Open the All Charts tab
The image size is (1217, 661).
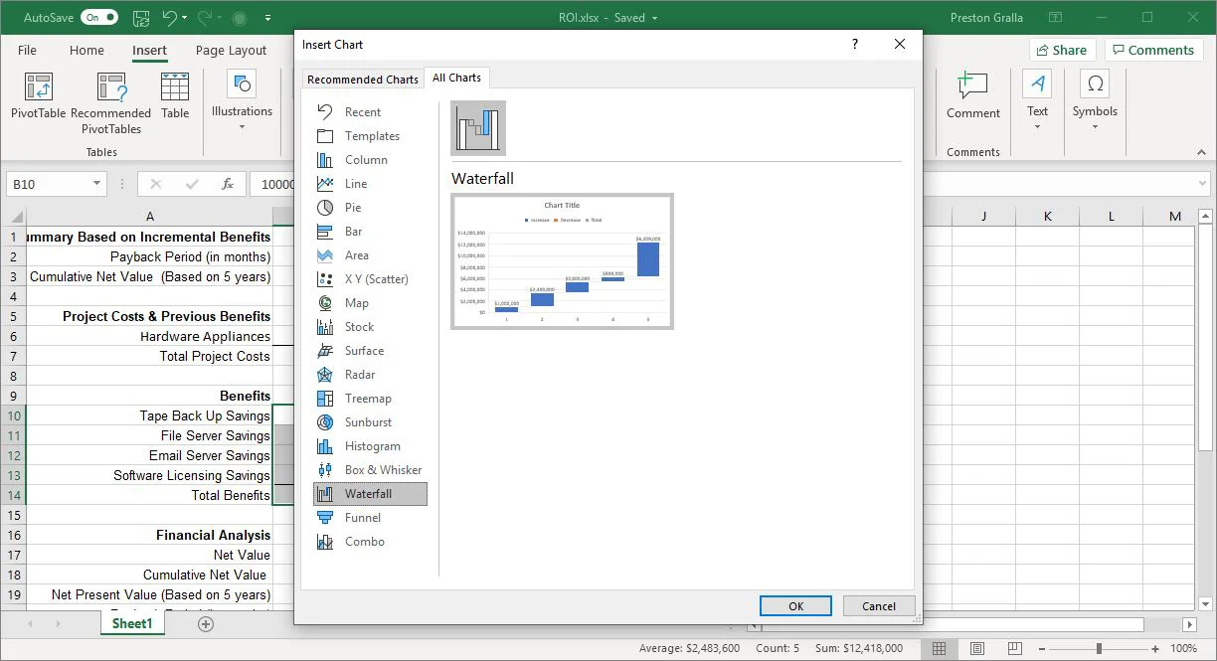point(456,78)
